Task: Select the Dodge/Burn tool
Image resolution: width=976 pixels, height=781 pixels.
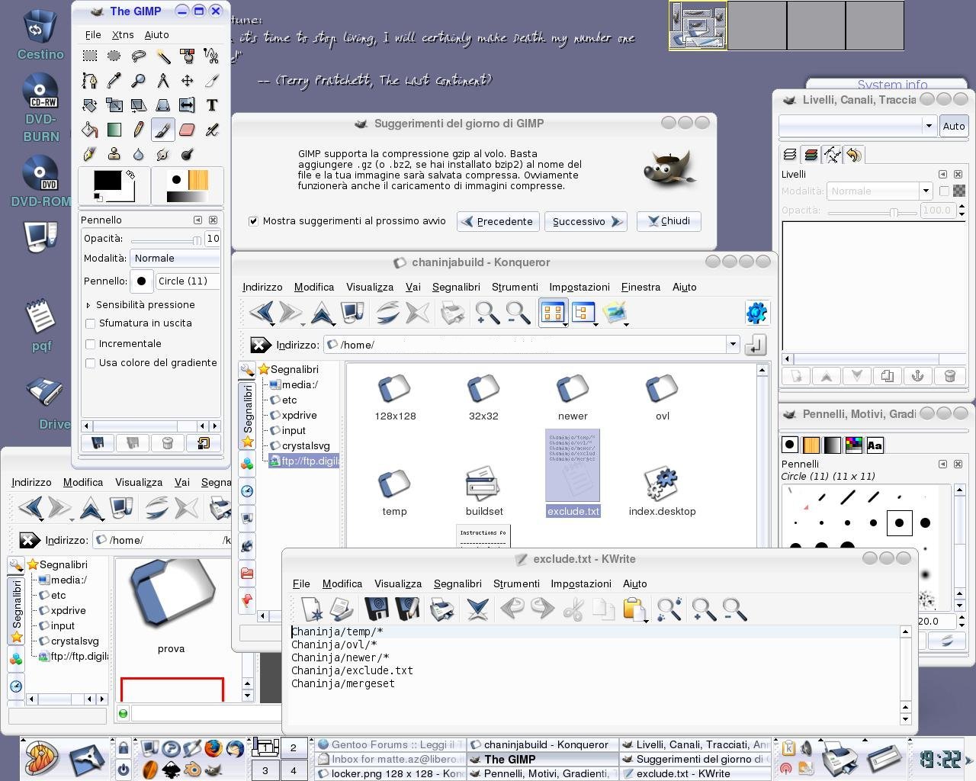Action: coord(188,154)
